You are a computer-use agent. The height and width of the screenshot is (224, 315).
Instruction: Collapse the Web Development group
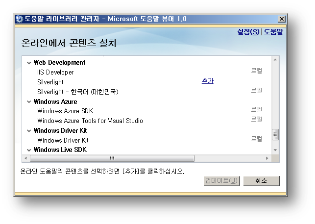click(x=29, y=63)
